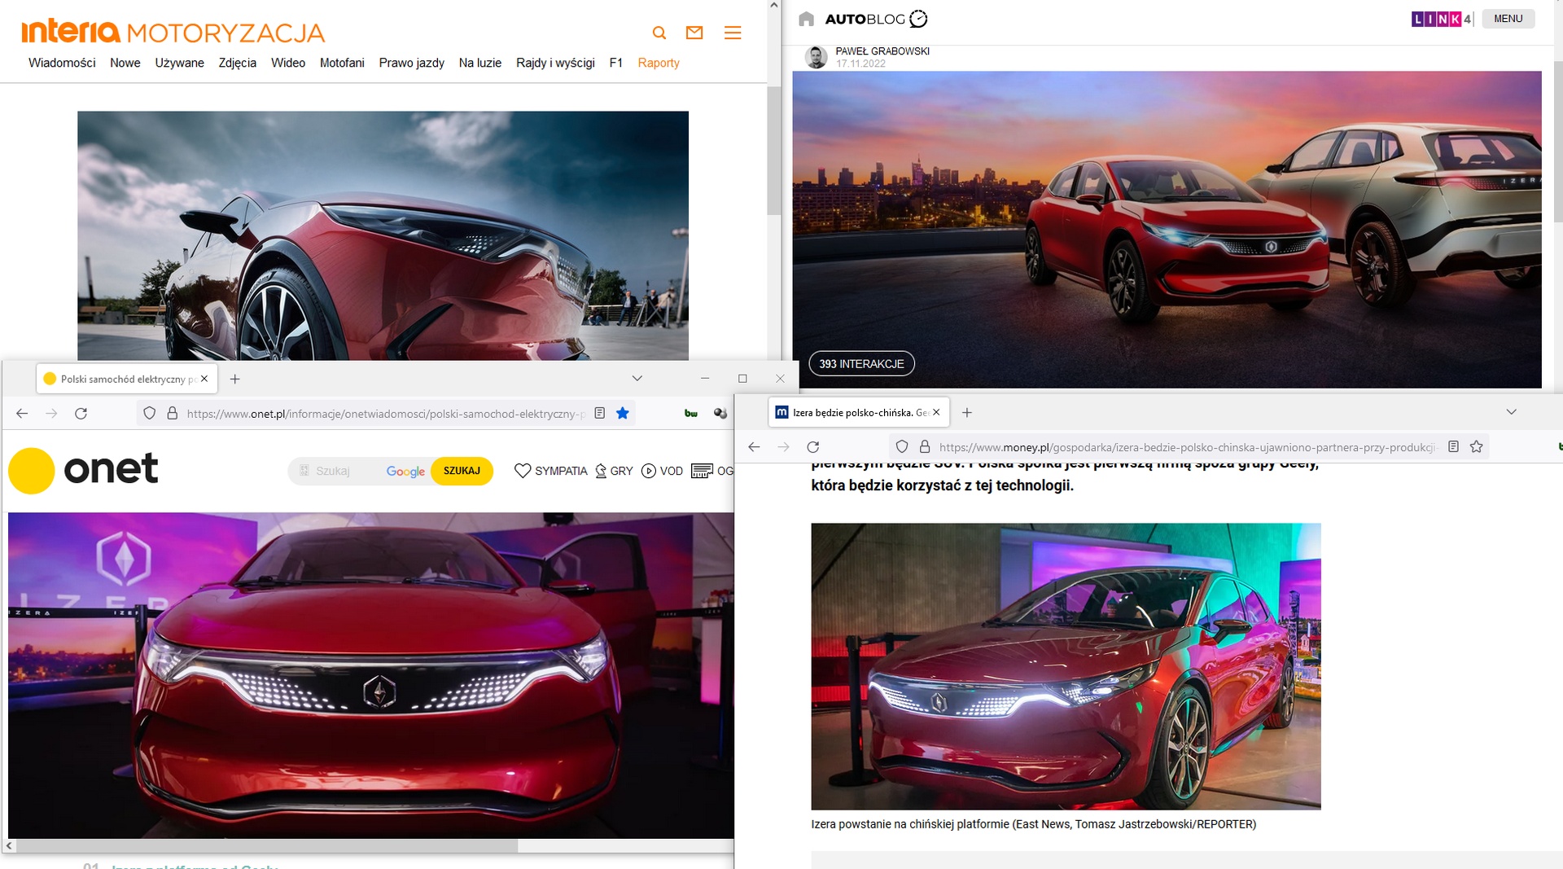1563x869 pixels.
Task: Open SYMPATIA link on Onet
Action: pyautogui.click(x=551, y=471)
